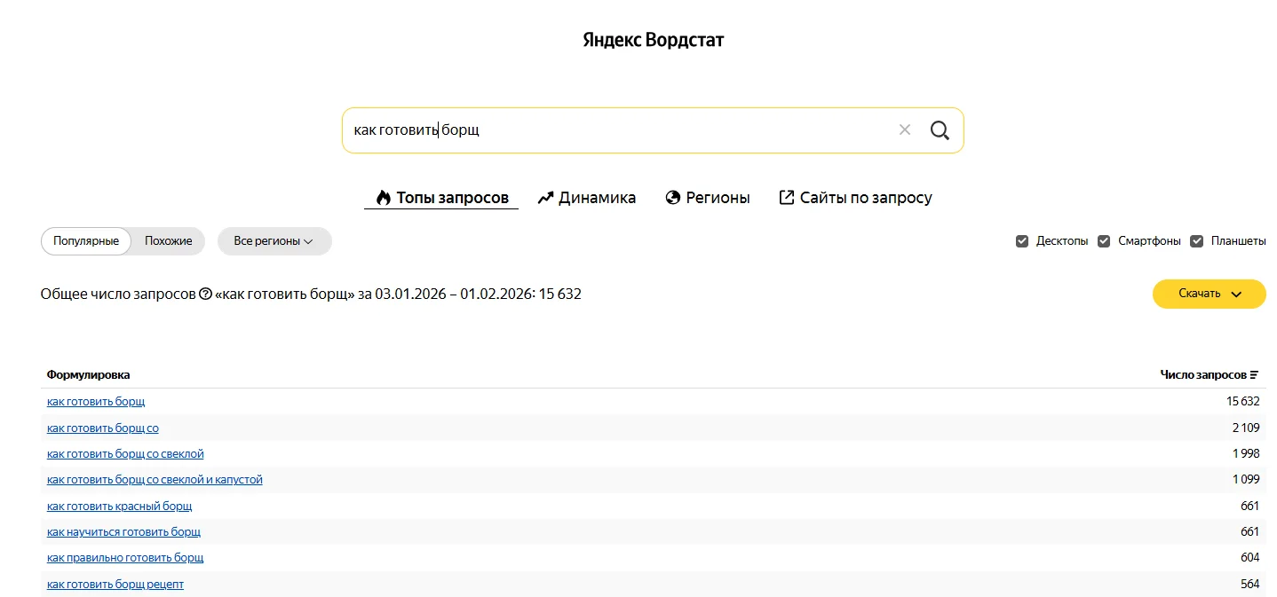The width and height of the screenshot is (1277, 597).
Task: Click the question mark help icon
Action: 205,294
